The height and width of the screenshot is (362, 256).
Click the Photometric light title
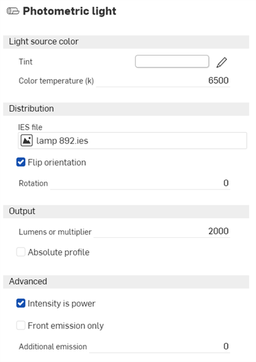pos(69,11)
